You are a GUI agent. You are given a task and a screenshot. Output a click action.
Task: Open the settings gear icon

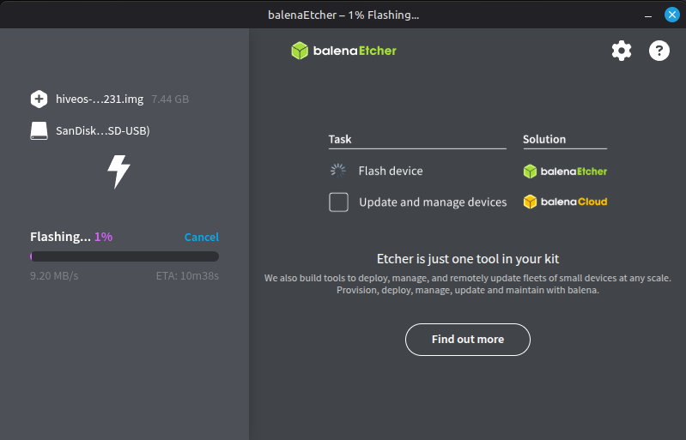coord(622,51)
